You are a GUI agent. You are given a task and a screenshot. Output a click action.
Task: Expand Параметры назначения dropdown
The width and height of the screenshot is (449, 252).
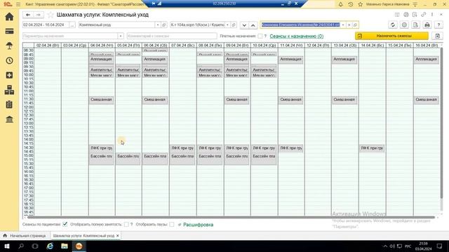tap(121, 36)
